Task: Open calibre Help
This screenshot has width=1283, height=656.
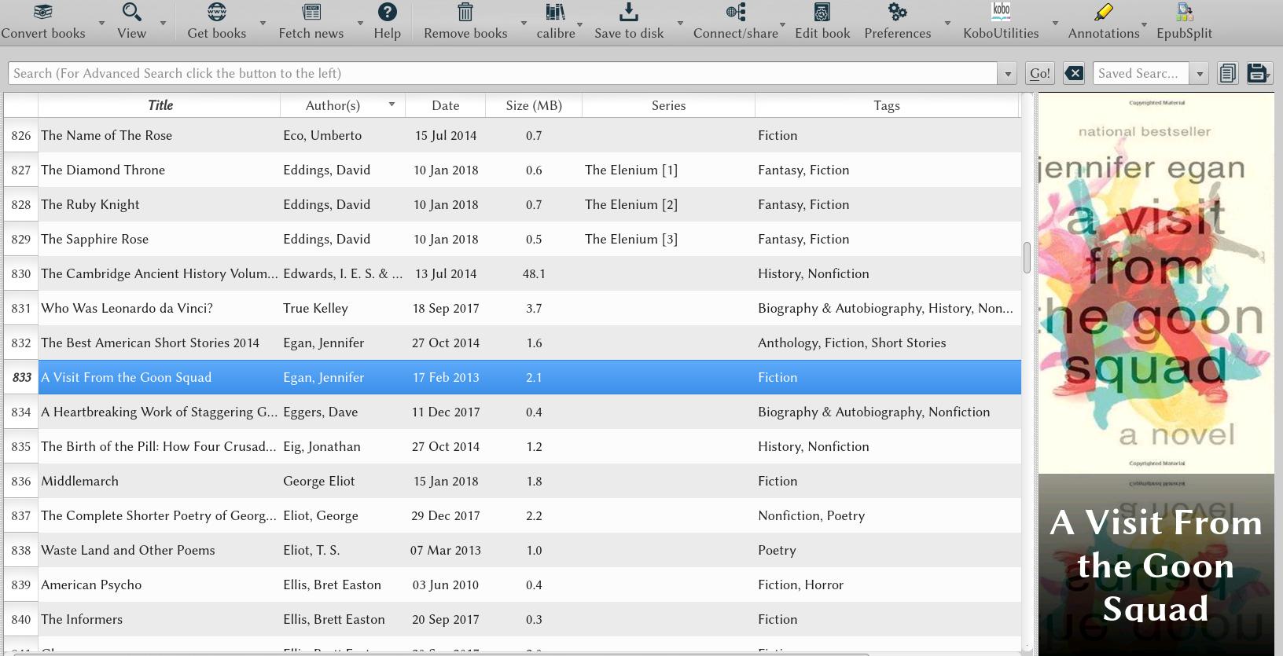Action: point(387,21)
